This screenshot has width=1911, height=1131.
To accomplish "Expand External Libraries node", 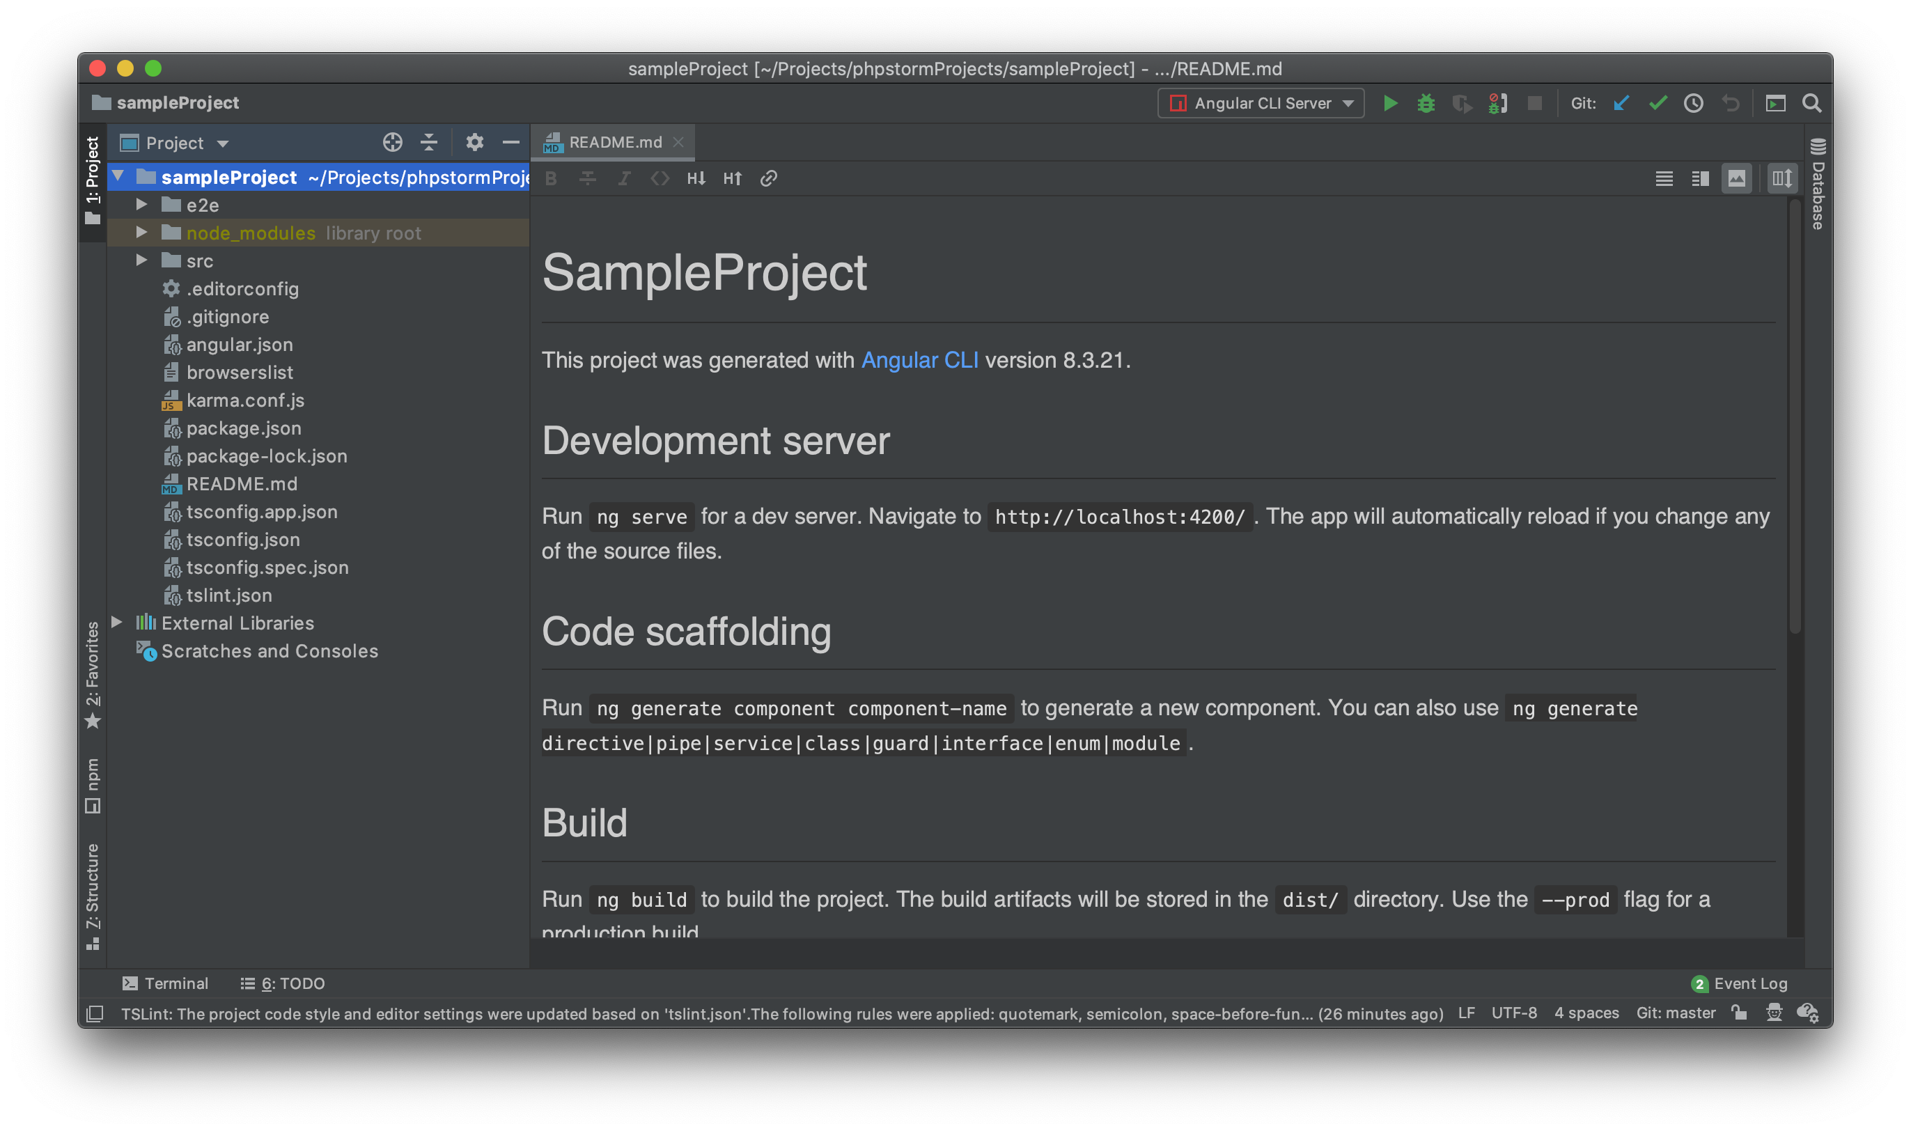I will pyautogui.click(x=117, y=623).
